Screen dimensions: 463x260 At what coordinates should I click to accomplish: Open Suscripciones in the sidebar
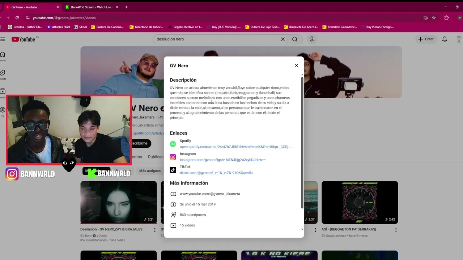coord(3,93)
